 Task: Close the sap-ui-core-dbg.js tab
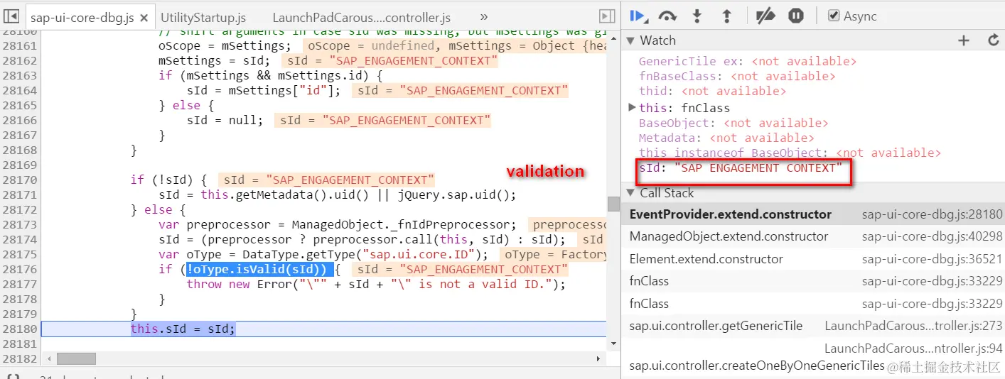click(144, 17)
